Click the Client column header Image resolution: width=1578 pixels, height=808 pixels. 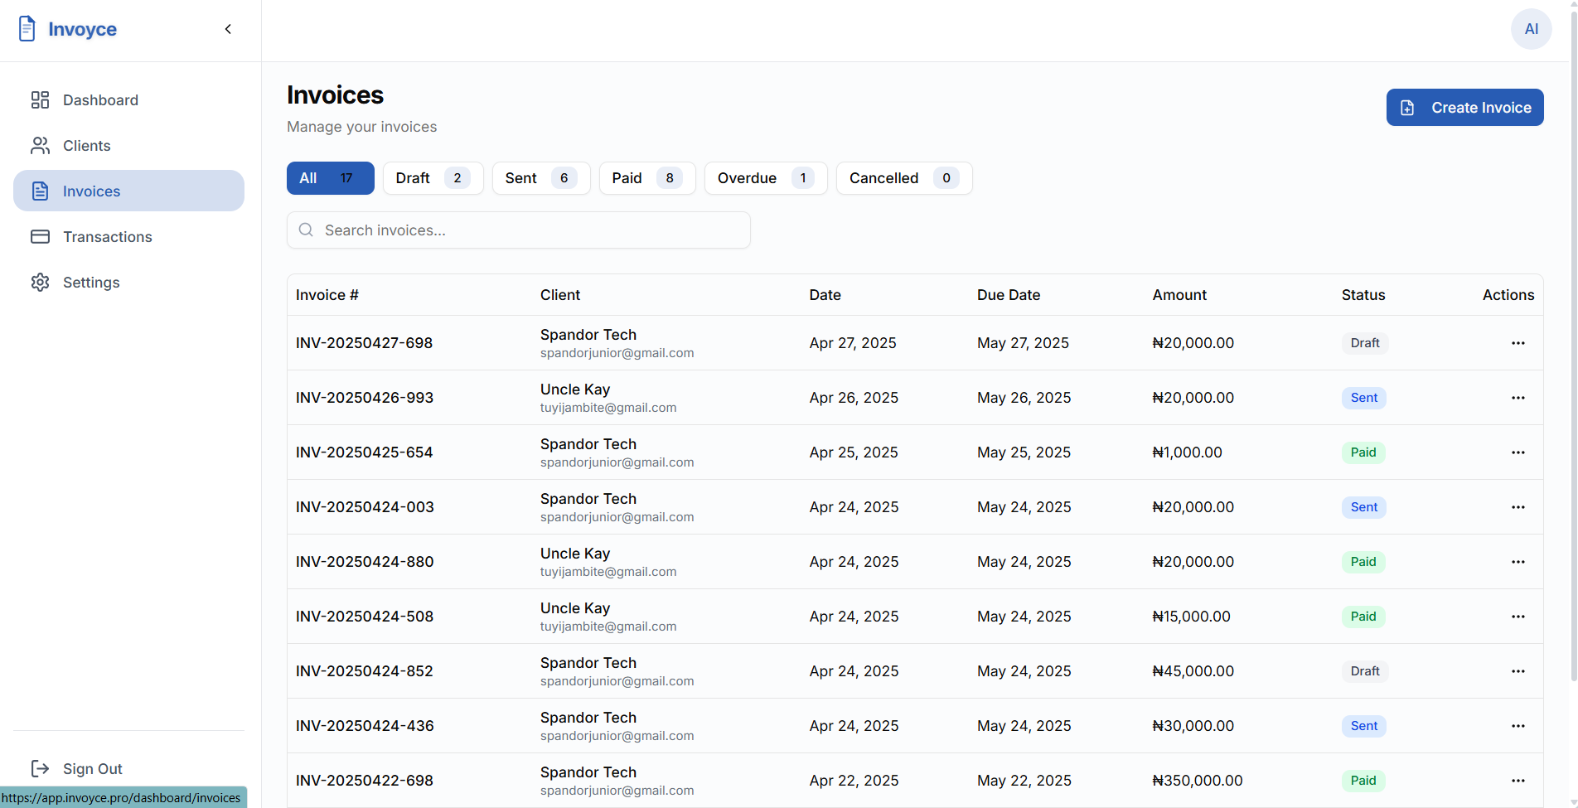click(560, 295)
